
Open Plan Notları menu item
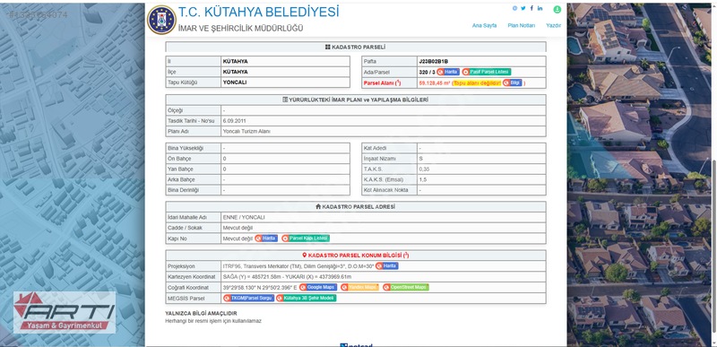pos(522,26)
